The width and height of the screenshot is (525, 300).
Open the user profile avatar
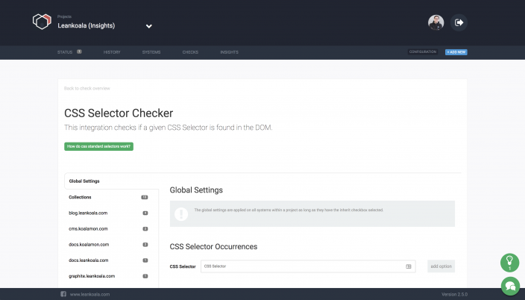[436, 22]
